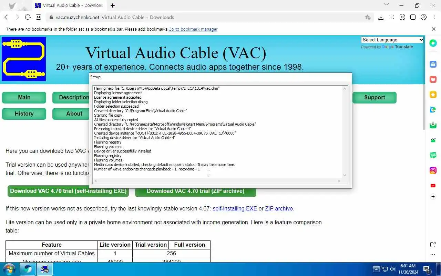Image resolution: width=441 pixels, height=276 pixels.
Task: Select the 'License agreement accepted' log line
Action: 118,97
